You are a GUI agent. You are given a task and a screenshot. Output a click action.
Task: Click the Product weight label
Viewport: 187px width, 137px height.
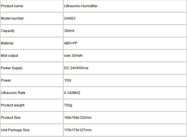pyautogui.click(x=12, y=105)
